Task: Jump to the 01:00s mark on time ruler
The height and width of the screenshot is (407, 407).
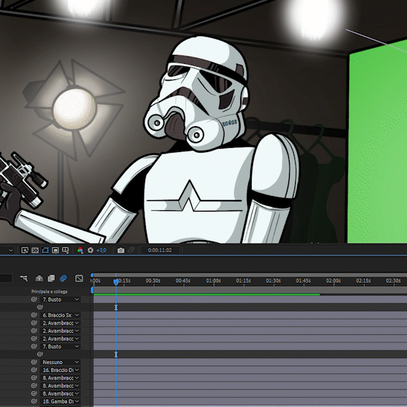Action: coord(213,281)
